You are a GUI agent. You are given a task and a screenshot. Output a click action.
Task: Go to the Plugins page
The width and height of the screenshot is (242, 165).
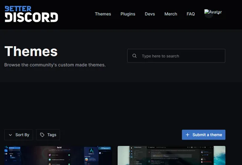(x=128, y=14)
